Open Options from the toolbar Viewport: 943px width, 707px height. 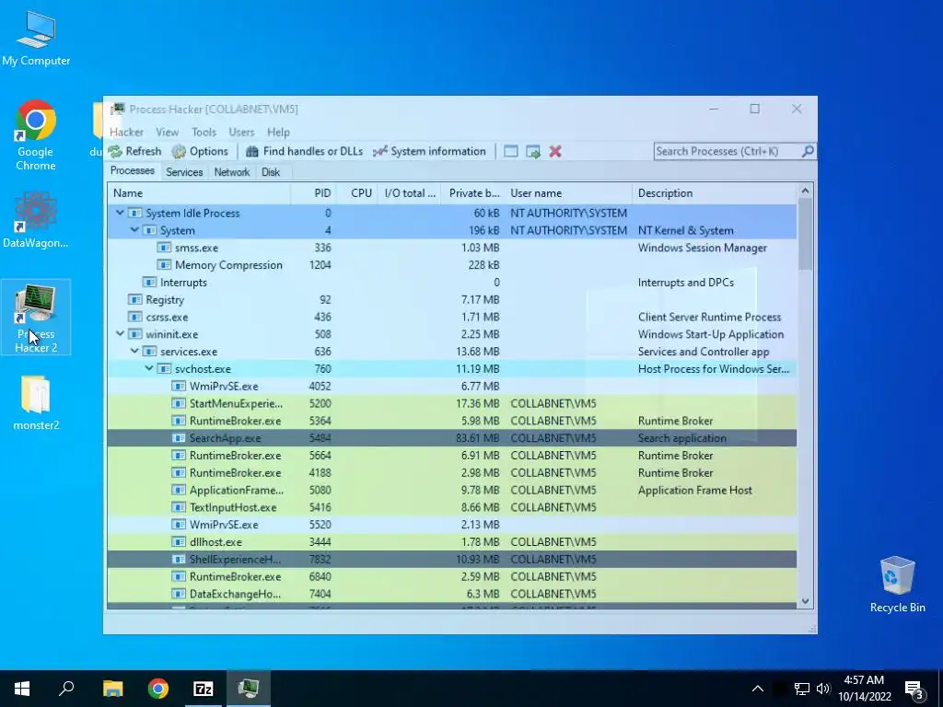tap(200, 152)
